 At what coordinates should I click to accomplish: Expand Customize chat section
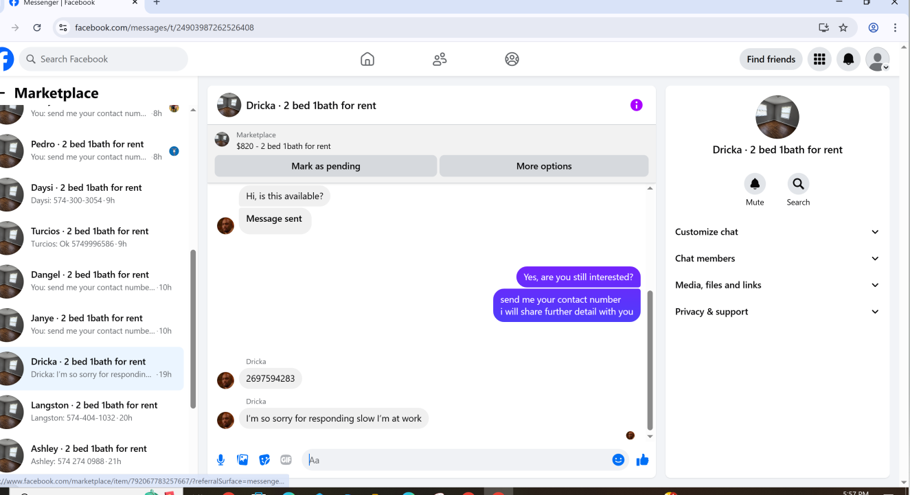click(777, 232)
